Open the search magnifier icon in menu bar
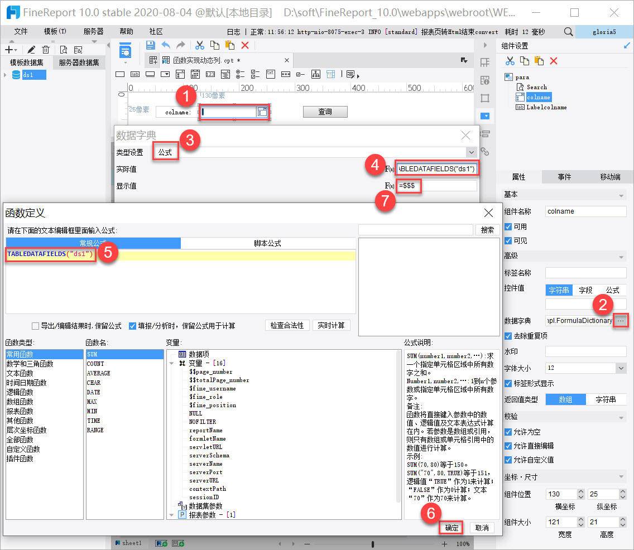This screenshot has width=634, height=550. coord(568,32)
